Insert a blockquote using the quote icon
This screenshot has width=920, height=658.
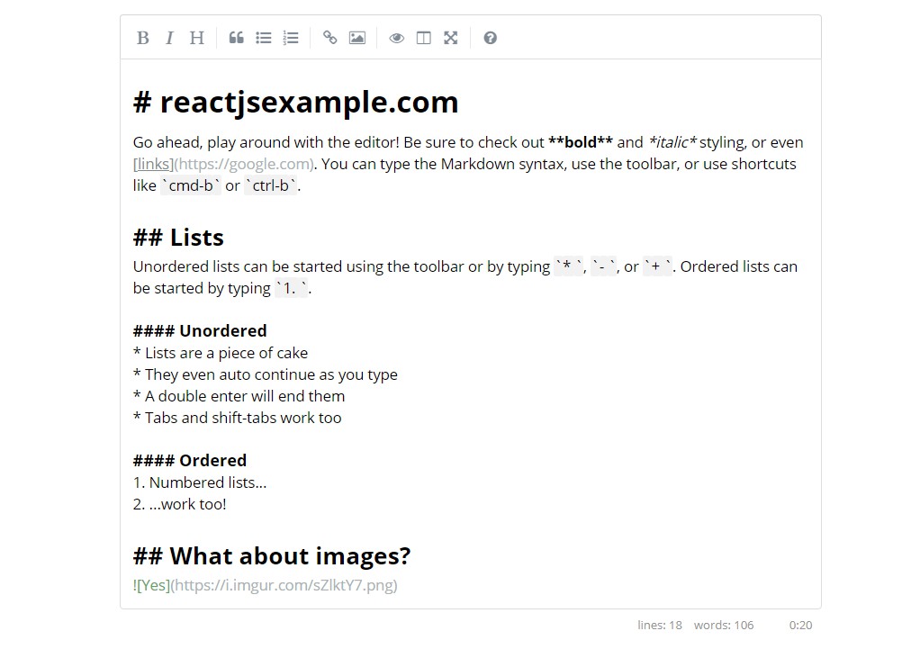tap(236, 38)
